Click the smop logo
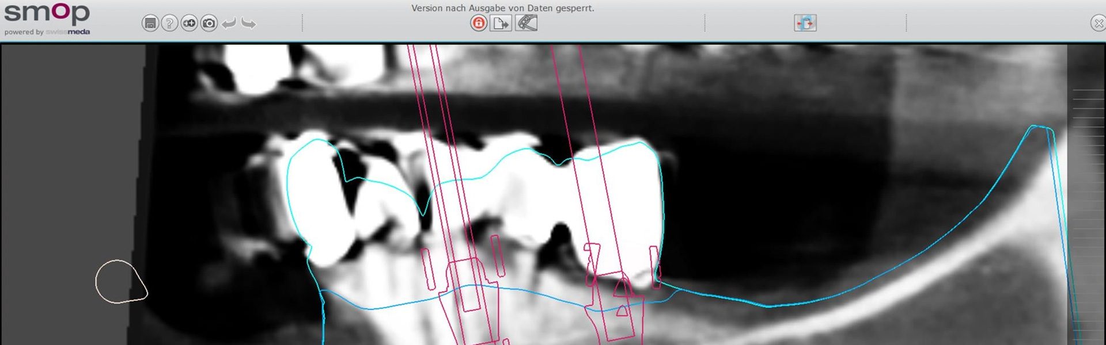 47,13
